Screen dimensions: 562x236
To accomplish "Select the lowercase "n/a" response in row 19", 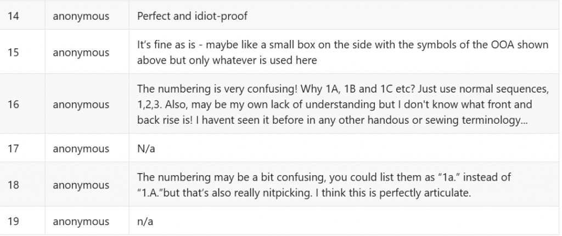I will tap(145, 222).
